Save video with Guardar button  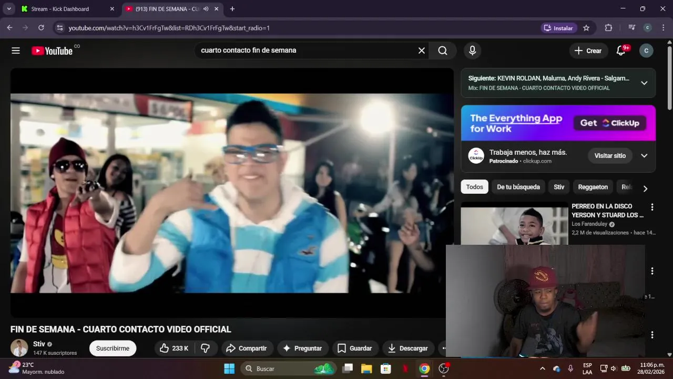(354, 348)
